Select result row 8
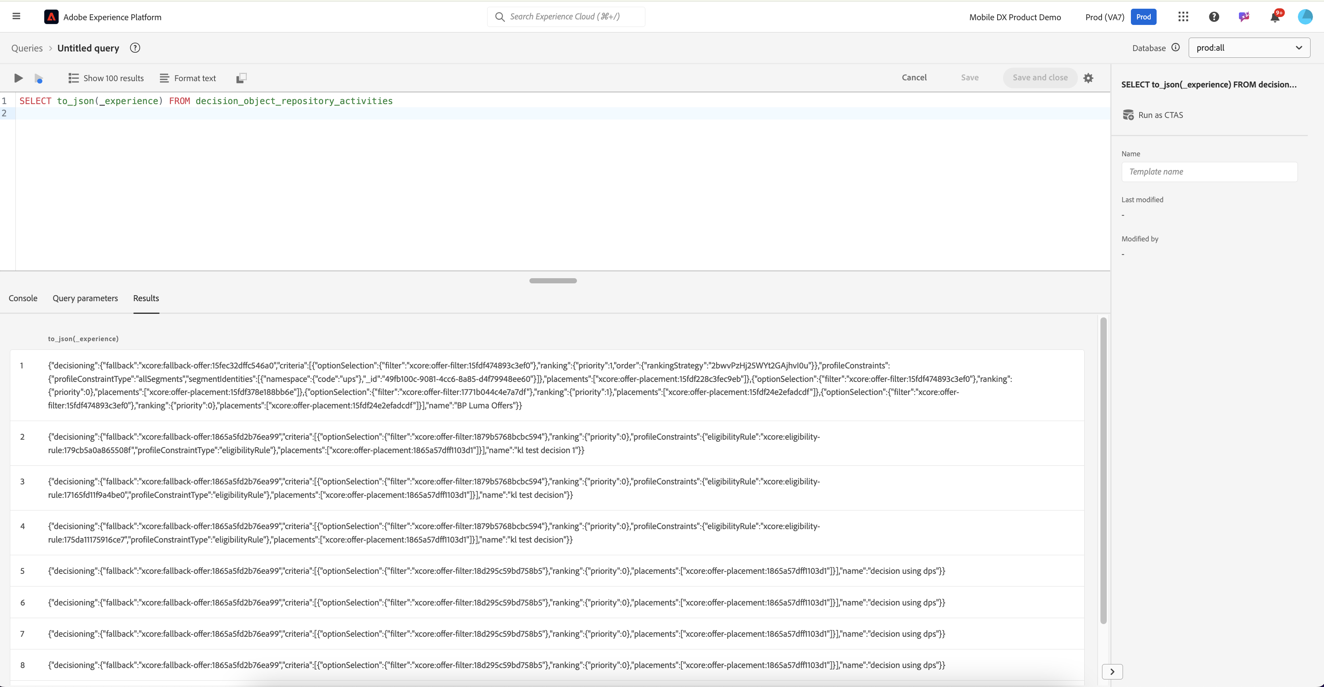The height and width of the screenshot is (687, 1324). coord(547,665)
